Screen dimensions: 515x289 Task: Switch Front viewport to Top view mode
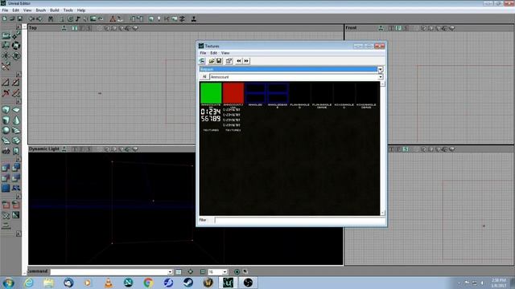[x=391, y=28]
